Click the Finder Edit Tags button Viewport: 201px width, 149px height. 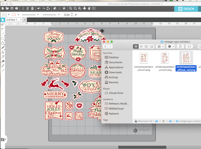coord(189,46)
